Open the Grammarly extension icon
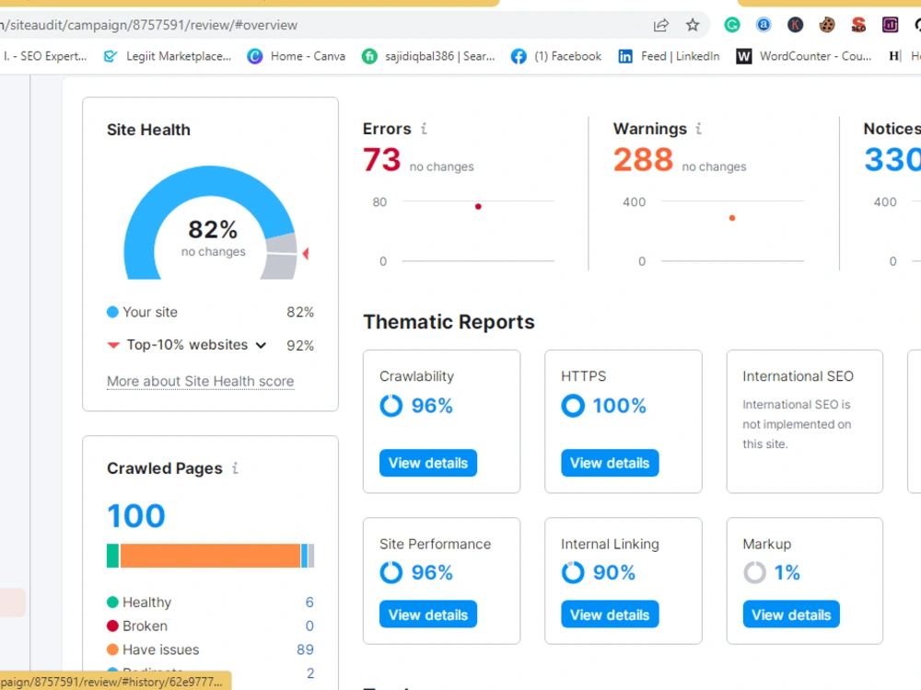 (x=732, y=25)
